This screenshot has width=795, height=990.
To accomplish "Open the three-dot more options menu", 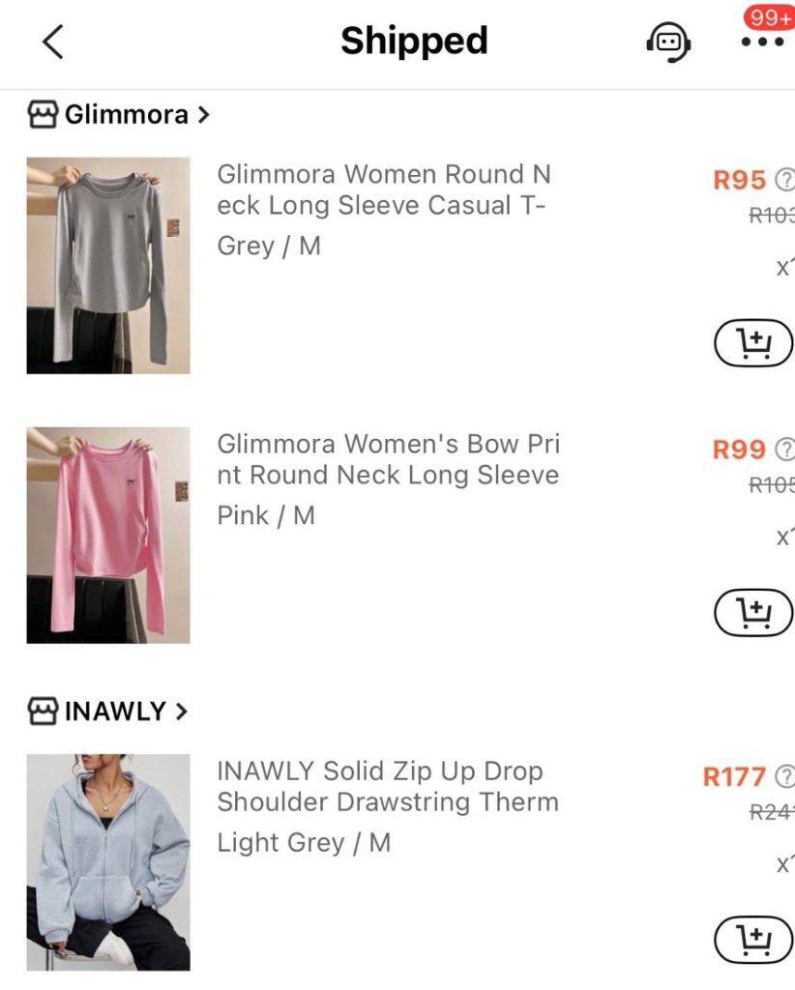I will [x=762, y=42].
